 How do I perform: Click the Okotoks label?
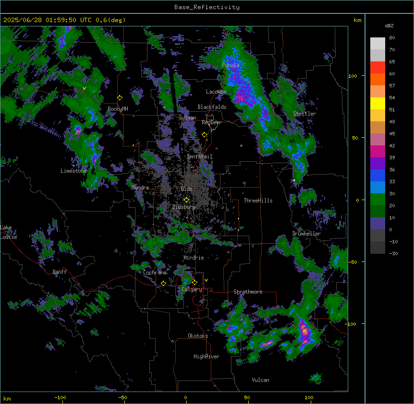(198, 336)
